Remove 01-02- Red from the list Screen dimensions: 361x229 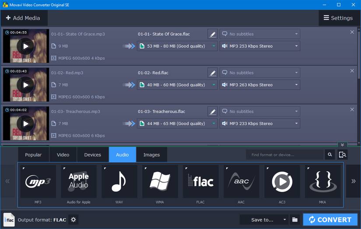[x=352, y=71]
